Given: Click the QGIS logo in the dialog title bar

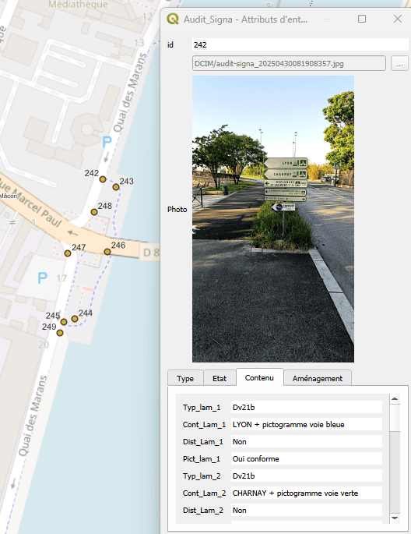Looking at the screenshot, I should pyautogui.click(x=173, y=19).
